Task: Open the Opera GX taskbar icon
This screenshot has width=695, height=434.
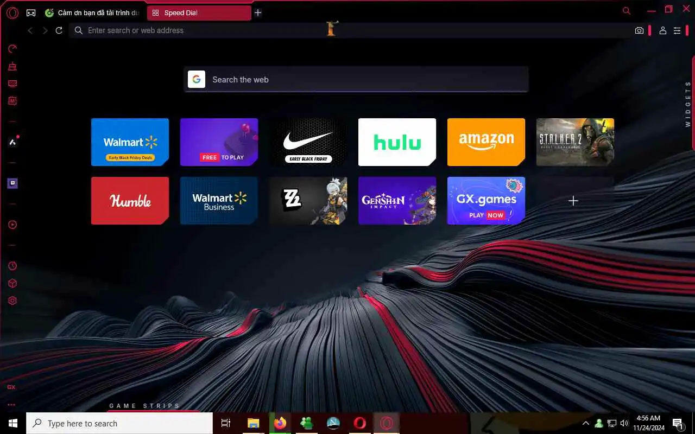Action: (387, 423)
